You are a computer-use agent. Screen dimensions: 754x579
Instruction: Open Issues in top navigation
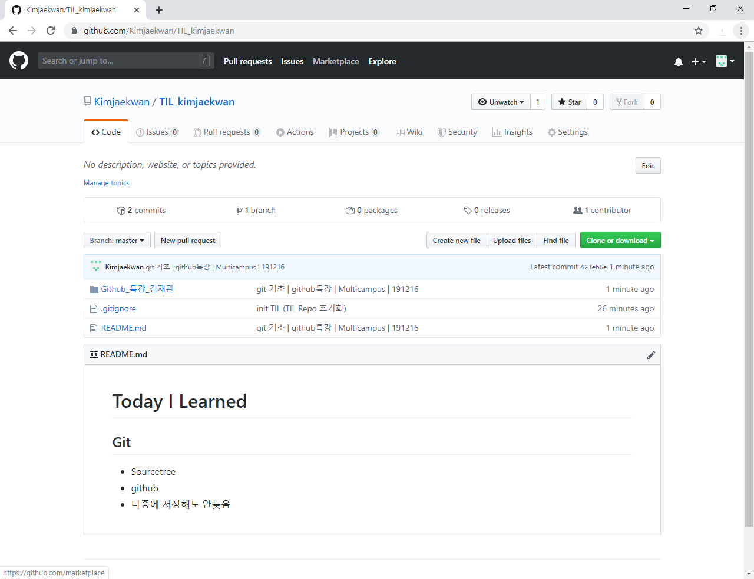pyautogui.click(x=292, y=61)
